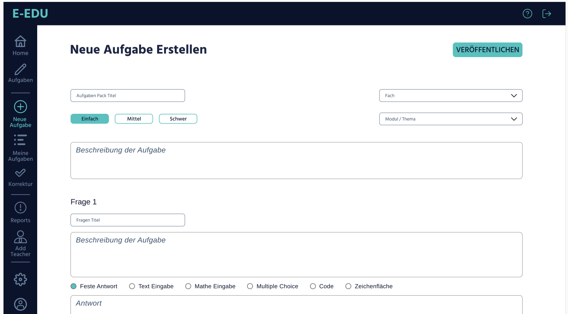The image size is (568, 314).
Task: Click the Korrektur sidebar label
Action: coord(20,184)
